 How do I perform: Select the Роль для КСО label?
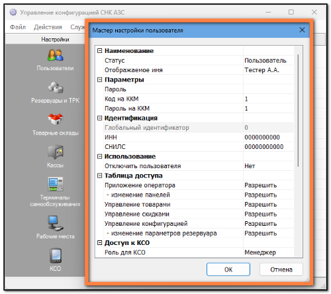click(x=125, y=252)
